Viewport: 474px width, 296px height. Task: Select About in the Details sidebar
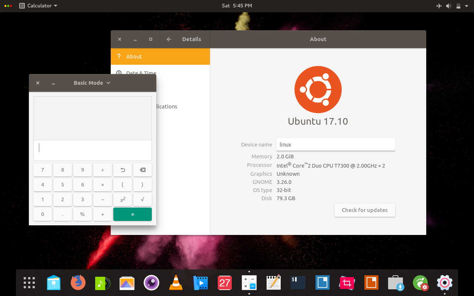coord(160,57)
